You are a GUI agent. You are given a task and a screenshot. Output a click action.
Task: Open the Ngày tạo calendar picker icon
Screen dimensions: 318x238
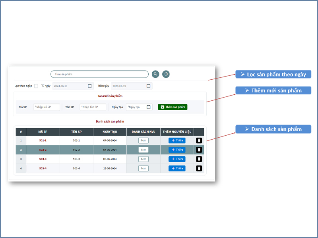148,107
